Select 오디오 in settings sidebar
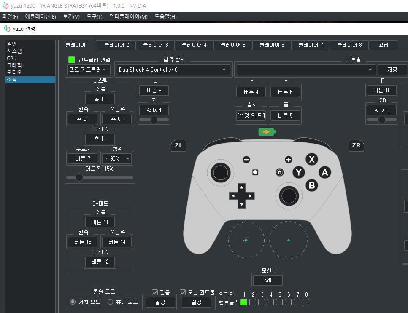Viewport: 408px width, 313px height. [30, 72]
